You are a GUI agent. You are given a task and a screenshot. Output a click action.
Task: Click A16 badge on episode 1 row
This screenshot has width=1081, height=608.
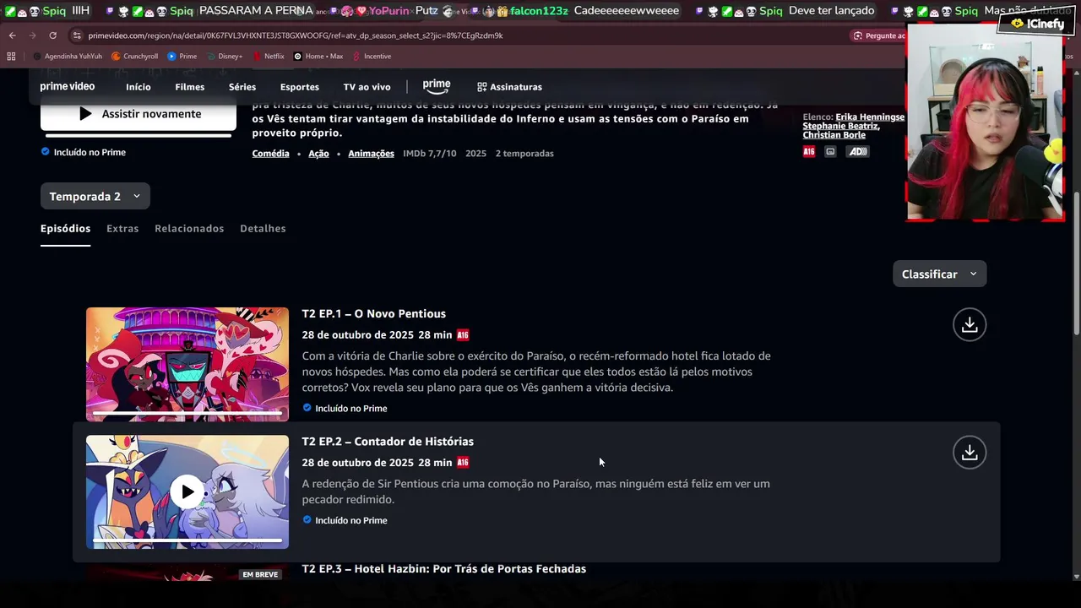[x=463, y=335]
